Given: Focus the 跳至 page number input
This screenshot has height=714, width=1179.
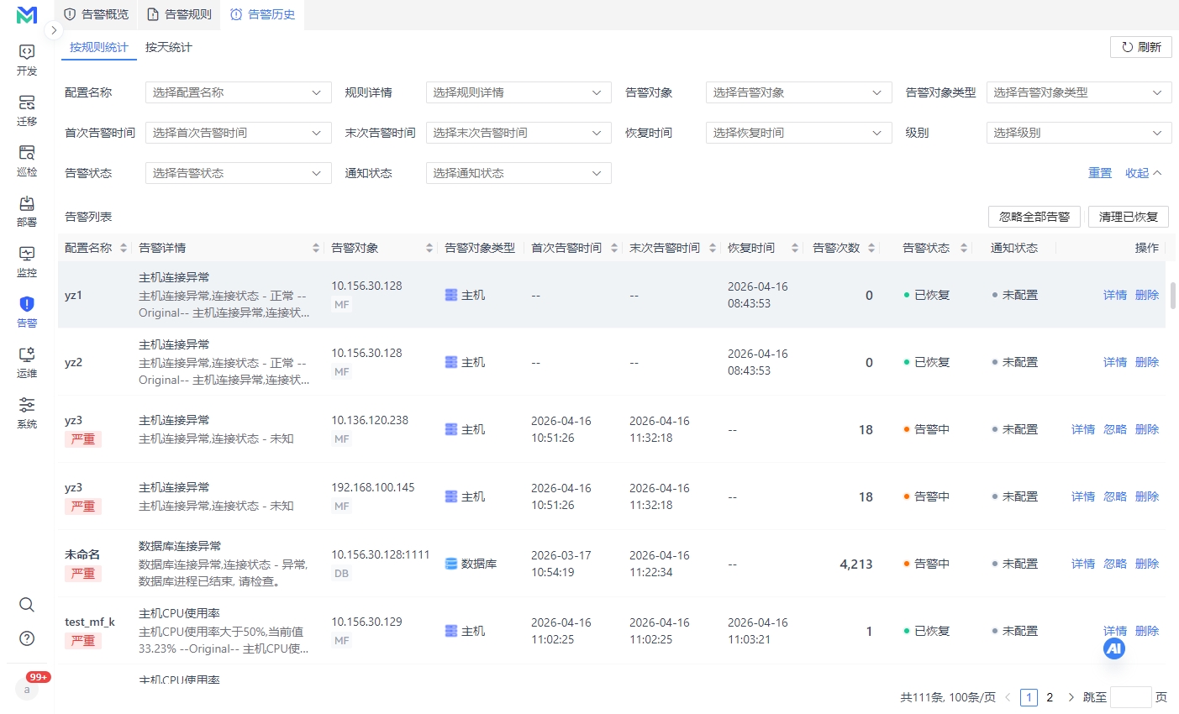Looking at the screenshot, I should coord(1131,697).
